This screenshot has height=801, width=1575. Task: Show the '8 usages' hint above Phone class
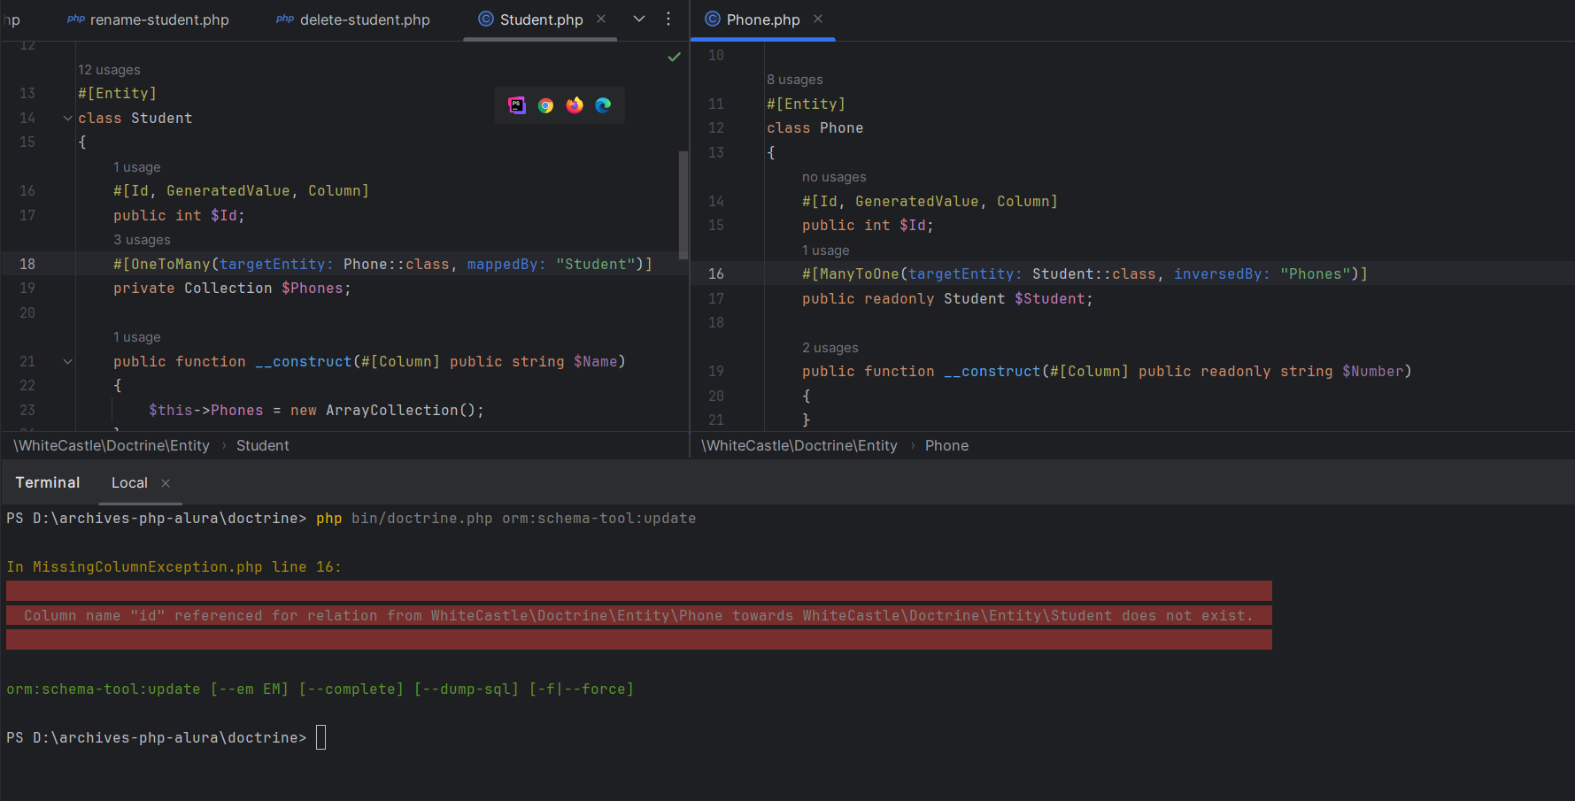[x=795, y=80]
